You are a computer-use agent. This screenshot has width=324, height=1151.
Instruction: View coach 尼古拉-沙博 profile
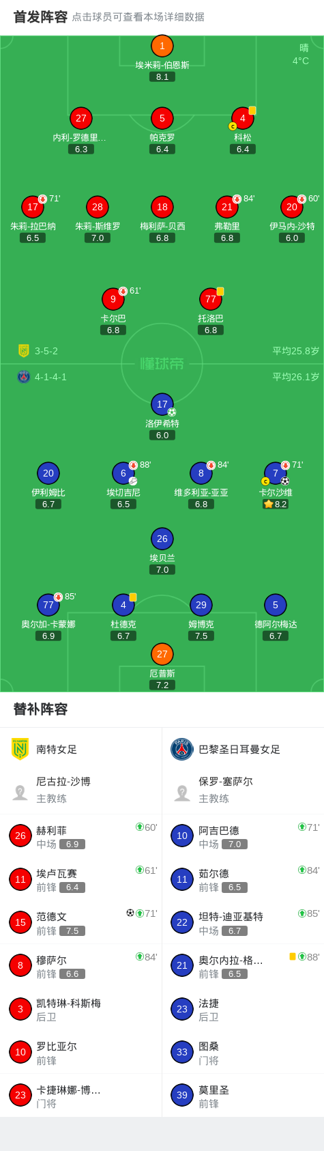click(81, 790)
